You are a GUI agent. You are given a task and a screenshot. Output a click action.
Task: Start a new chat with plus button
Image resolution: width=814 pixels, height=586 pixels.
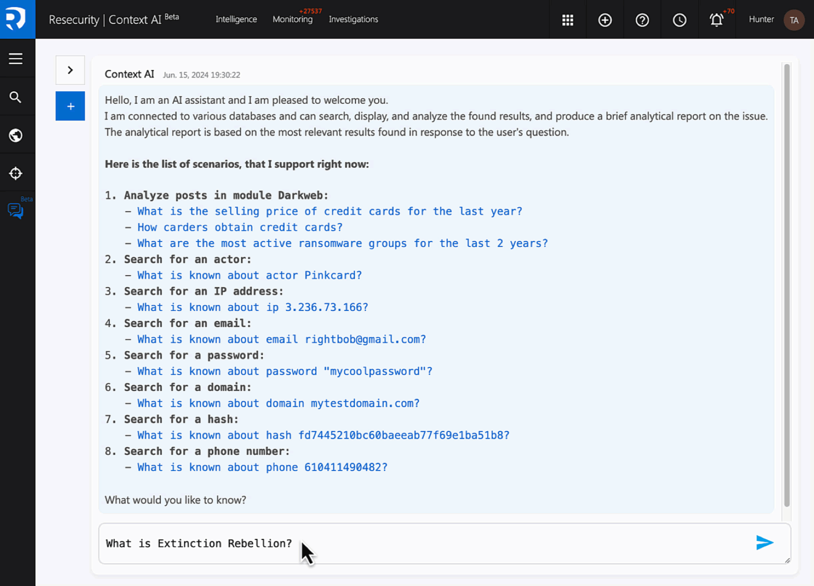click(70, 106)
